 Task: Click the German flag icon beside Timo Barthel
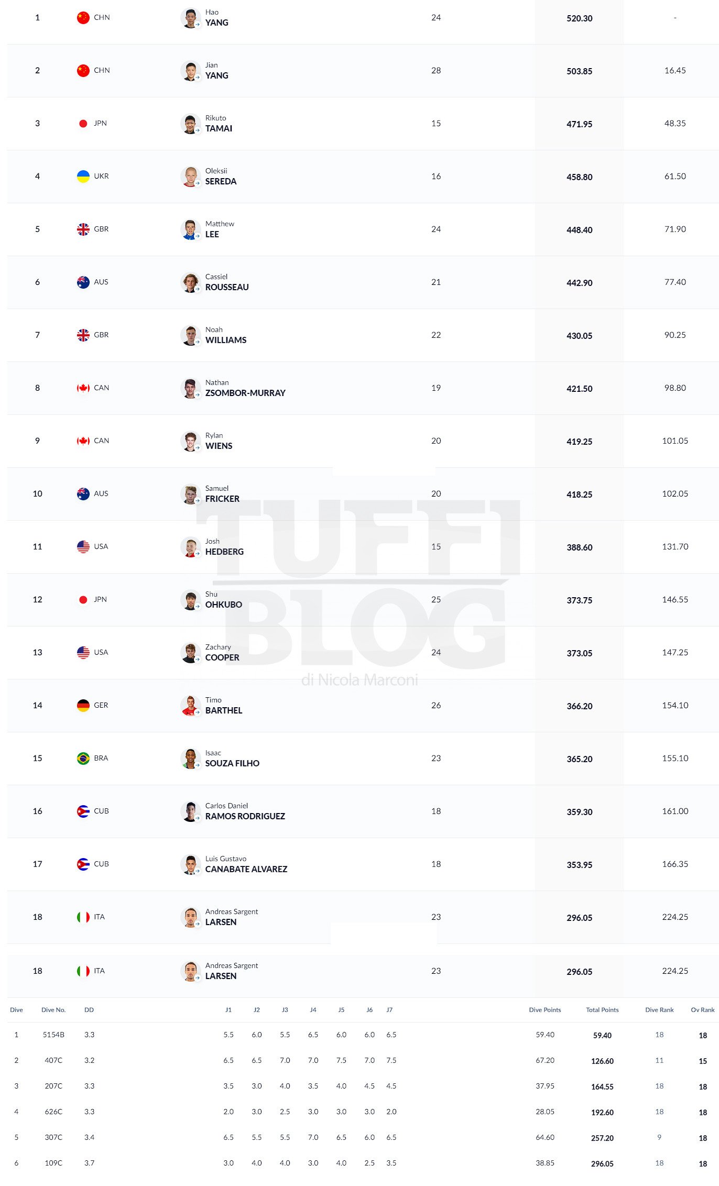83,706
